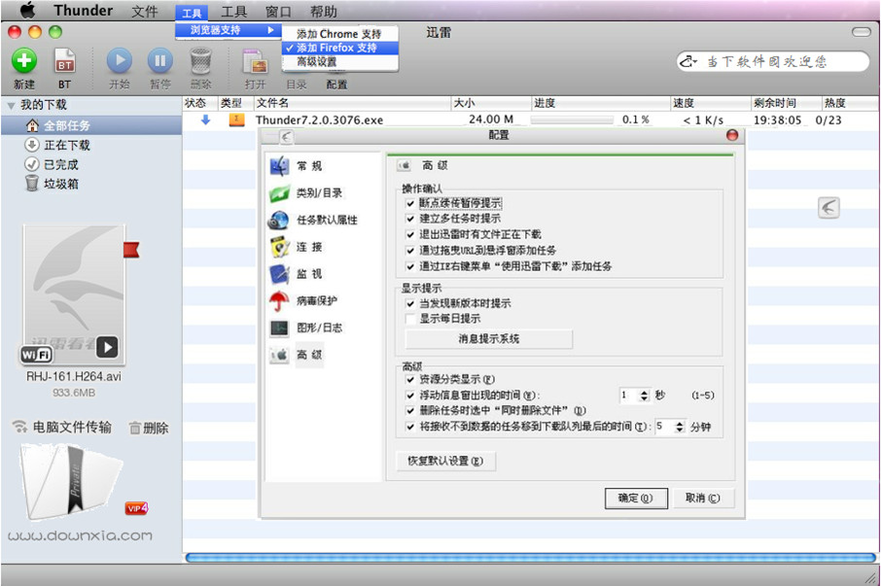Click the floating bird icon at right

tap(828, 208)
